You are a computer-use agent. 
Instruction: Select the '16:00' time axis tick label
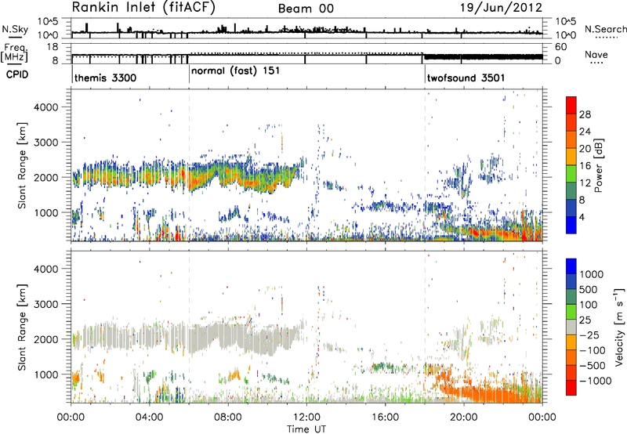(x=385, y=418)
